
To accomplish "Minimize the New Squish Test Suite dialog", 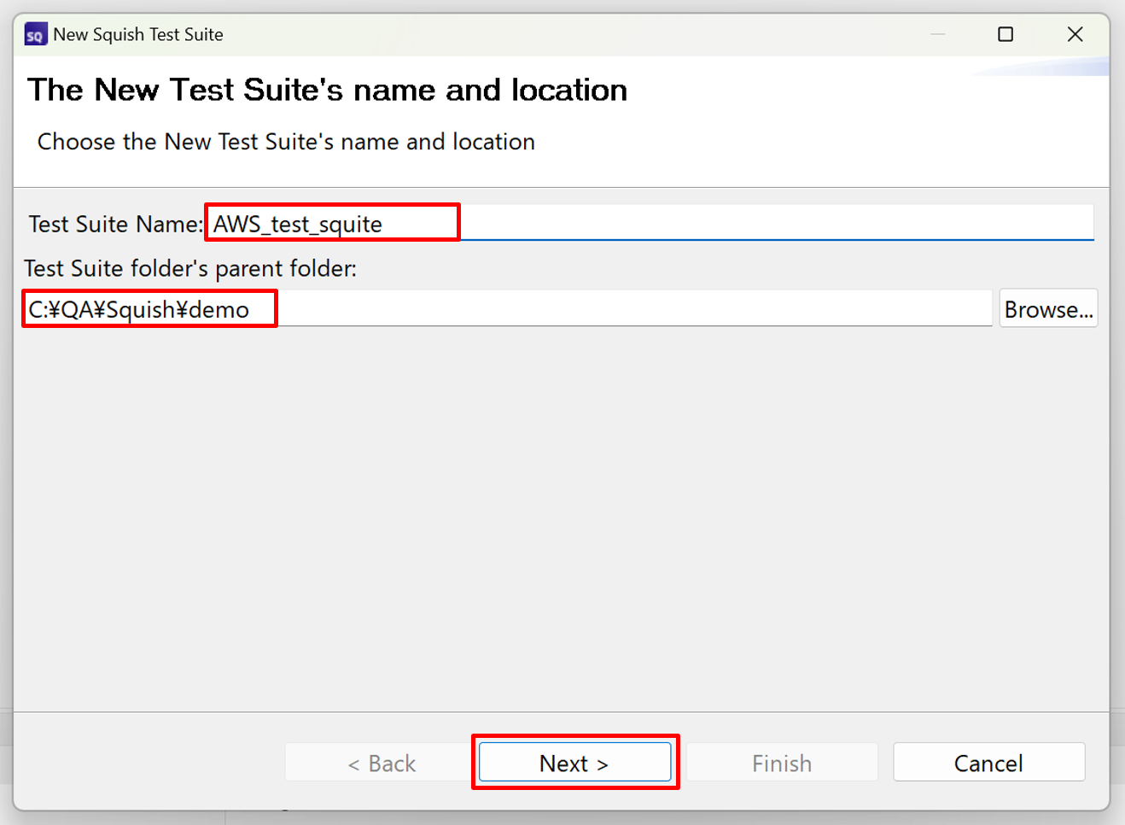I will (x=937, y=34).
